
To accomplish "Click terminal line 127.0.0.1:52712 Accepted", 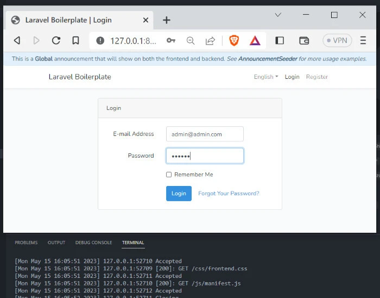I will pos(98,291).
